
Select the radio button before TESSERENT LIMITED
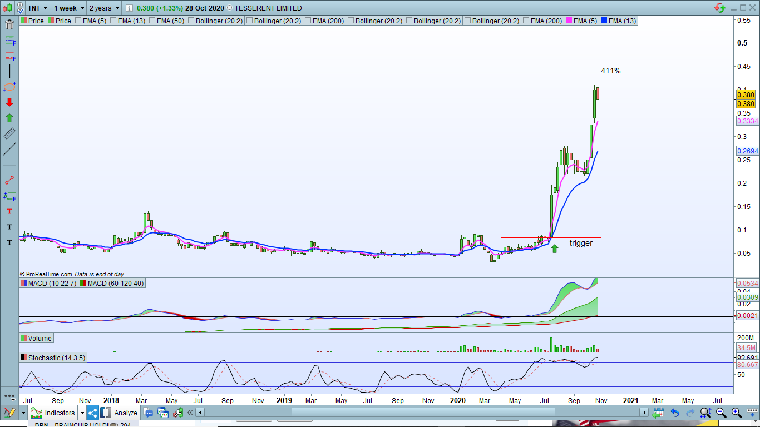click(x=230, y=8)
